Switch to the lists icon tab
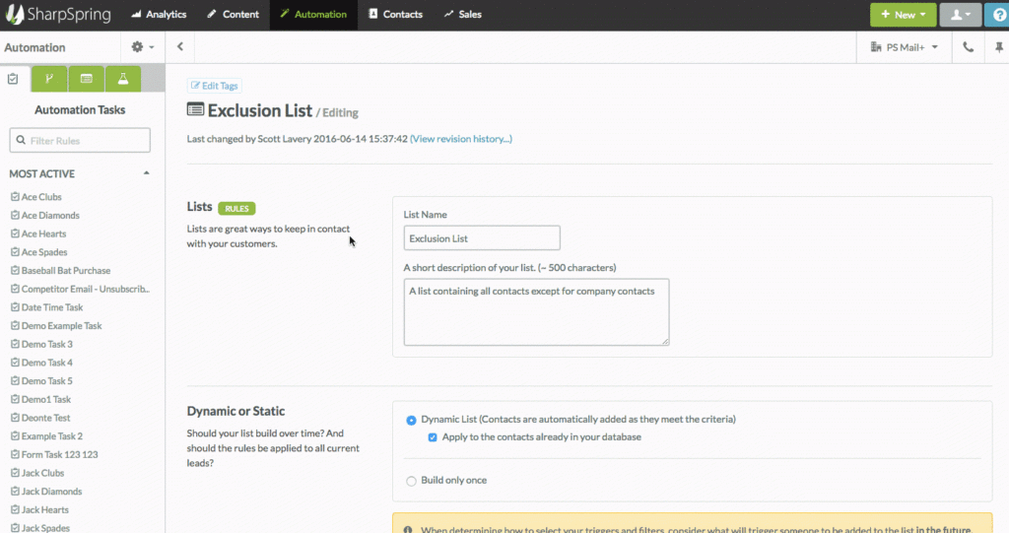1009x533 pixels. point(87,79)
